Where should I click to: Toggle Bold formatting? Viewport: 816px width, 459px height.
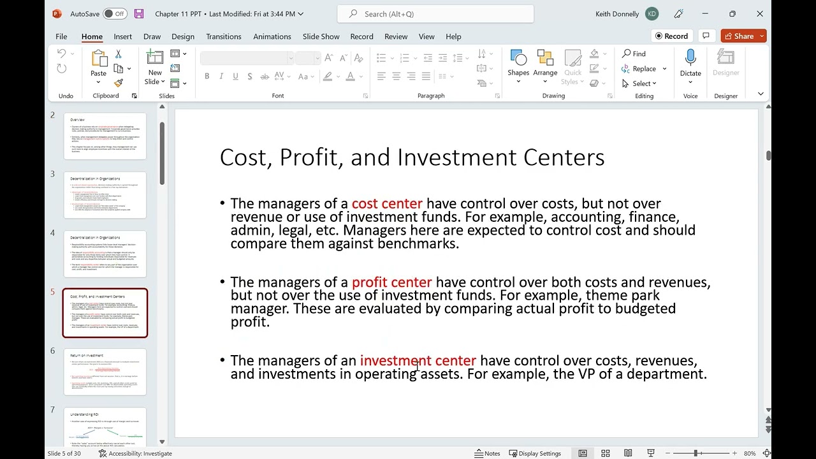pos(207,76)
